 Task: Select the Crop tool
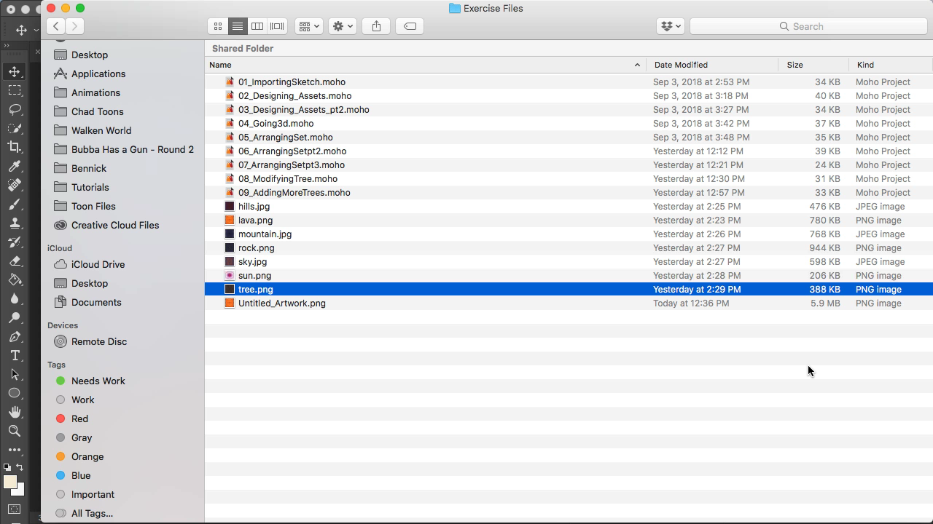pyautogui.click(x=15, y=147)
